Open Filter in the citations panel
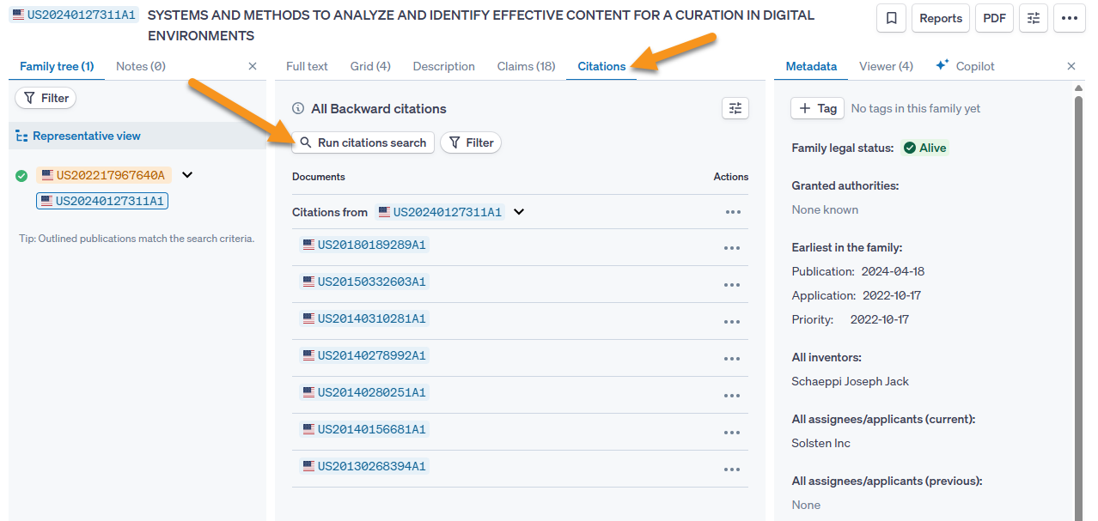1098x521 pixels. pyautogui.click(x=471, y=142)
